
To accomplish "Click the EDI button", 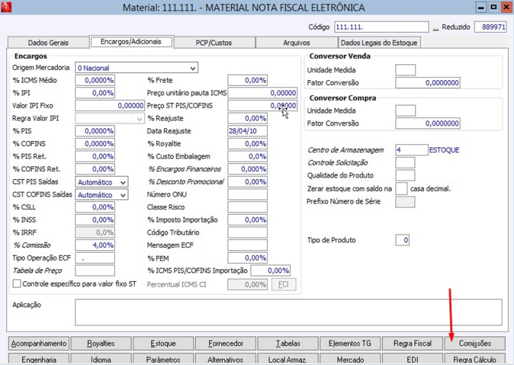I will [412, 359].
